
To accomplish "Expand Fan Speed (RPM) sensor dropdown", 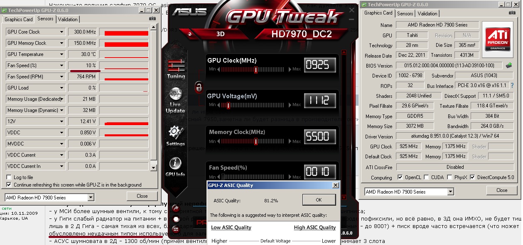I will (62, 77).
